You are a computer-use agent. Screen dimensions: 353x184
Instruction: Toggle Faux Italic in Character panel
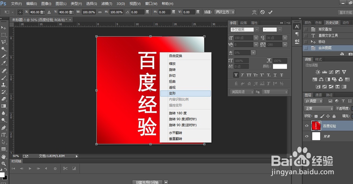coord(242,75)
